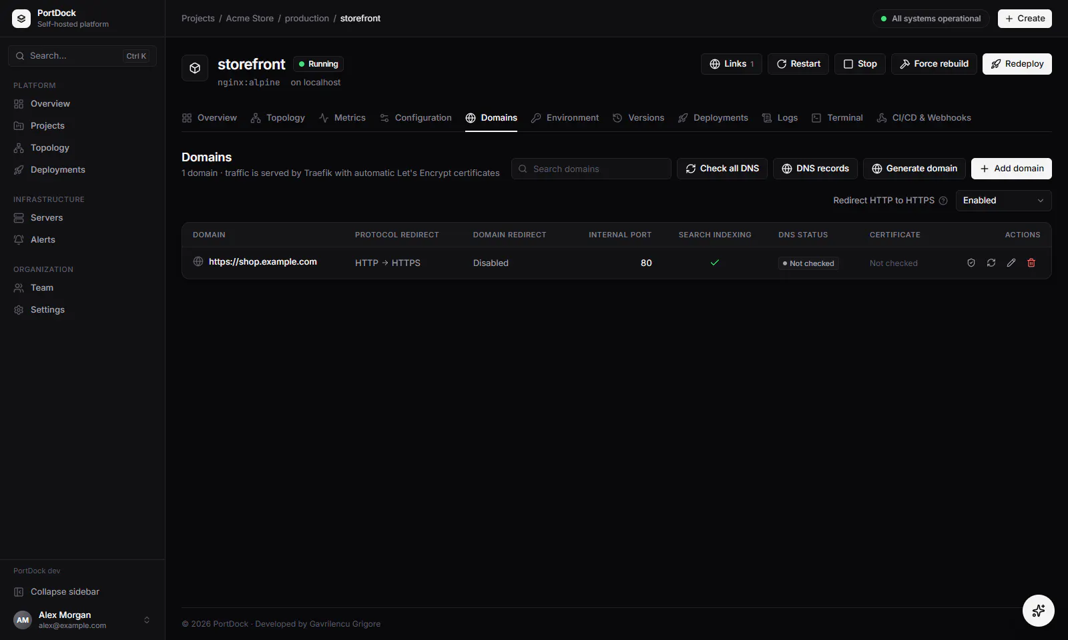Open the Terminal tab
The image size is (1068, 640).
click(837, 118)
